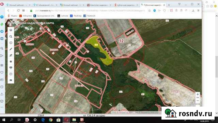Switch to the '87 объявлений' tab

[45, 5]
